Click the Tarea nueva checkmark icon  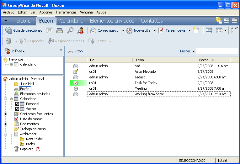click(161, 30)
